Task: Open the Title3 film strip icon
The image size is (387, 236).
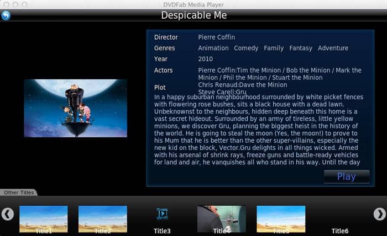Action: pyautogui.click(x=162, y=213)
